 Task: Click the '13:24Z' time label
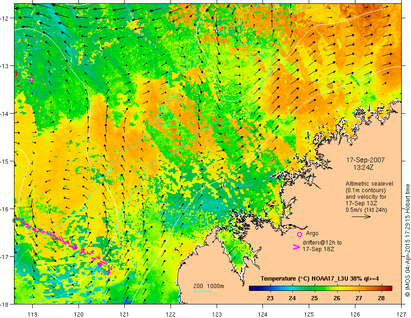coord(363,167)
